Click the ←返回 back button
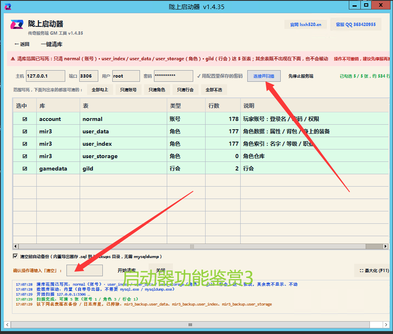 (x=22, y=45)
